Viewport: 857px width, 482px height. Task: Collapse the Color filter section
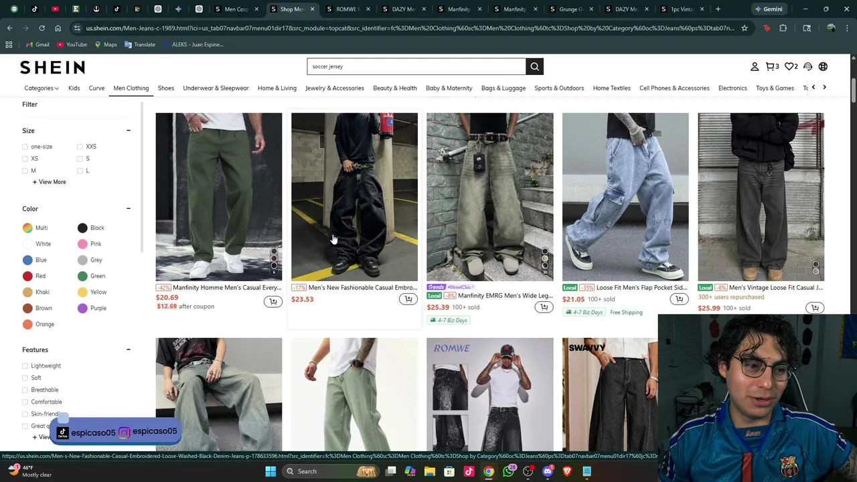[x=128, y=209]
